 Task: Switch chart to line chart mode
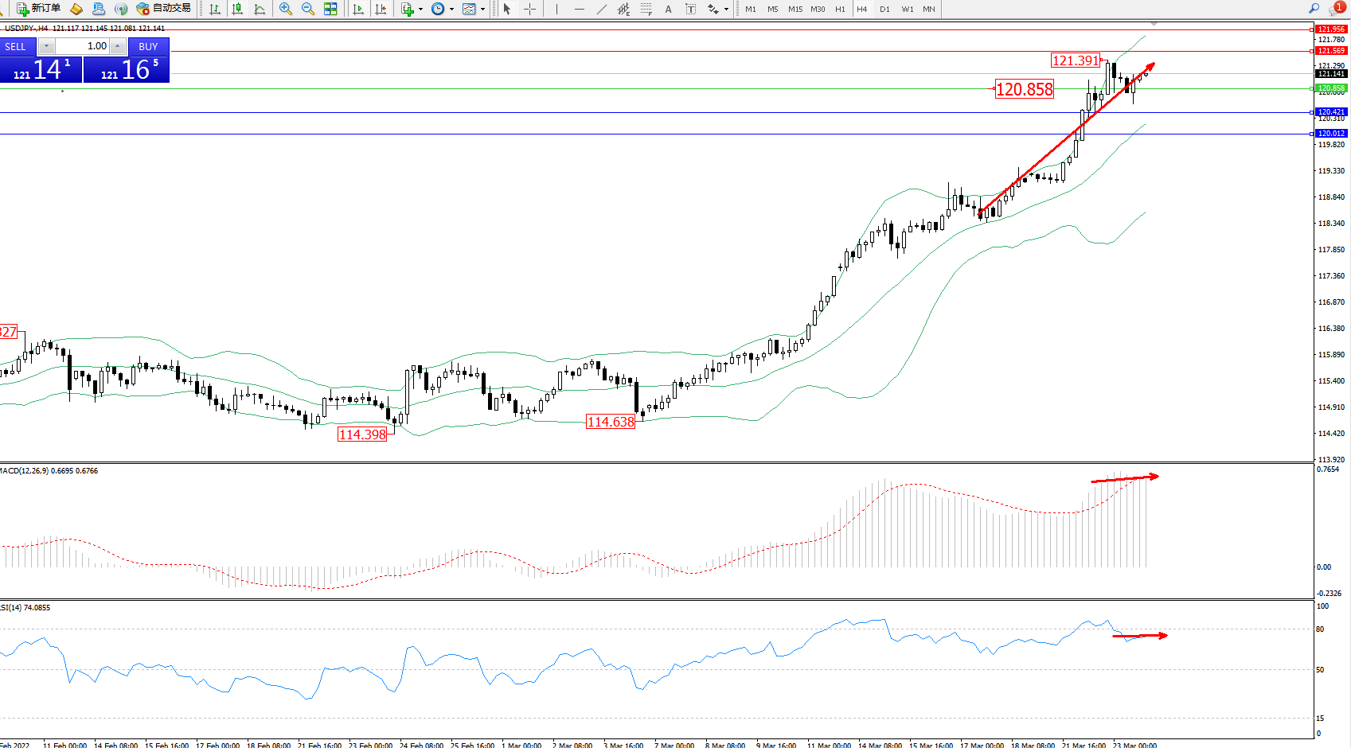260,10
